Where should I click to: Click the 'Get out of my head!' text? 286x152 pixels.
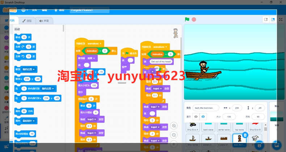[161, 62]
